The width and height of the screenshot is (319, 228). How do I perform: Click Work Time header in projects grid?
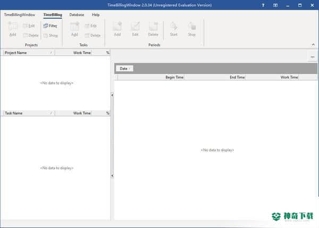(x=73, y=52)
